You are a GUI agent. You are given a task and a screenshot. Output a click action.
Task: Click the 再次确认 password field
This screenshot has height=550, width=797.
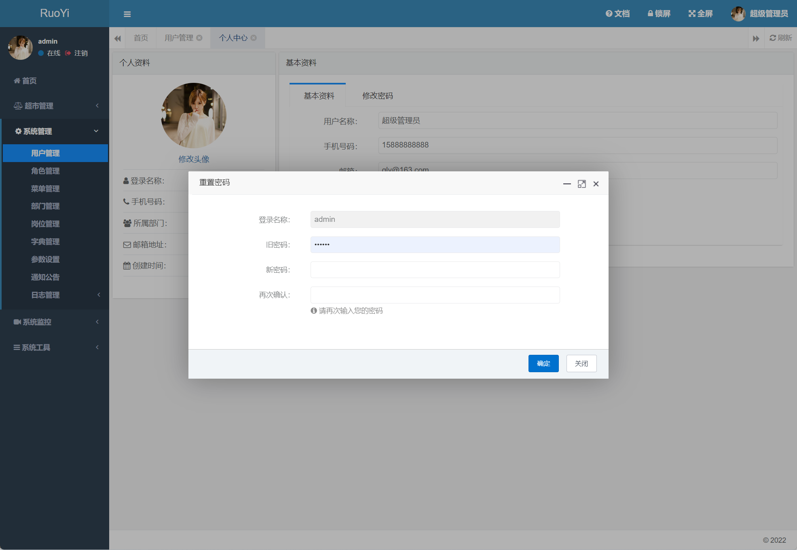[x=435, y=295]
